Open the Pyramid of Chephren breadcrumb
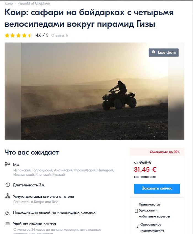This screenshot has height=234, width=193. [x=34, y=3]
